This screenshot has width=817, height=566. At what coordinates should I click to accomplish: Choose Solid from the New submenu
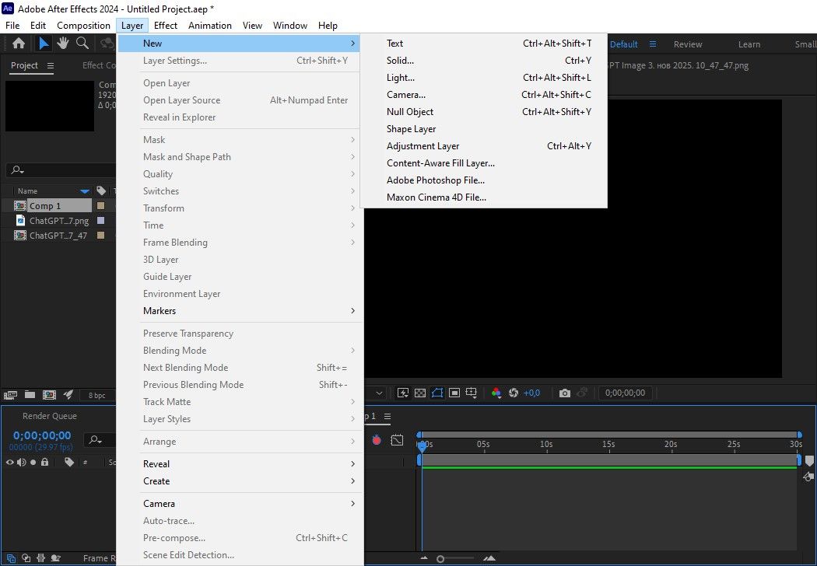coord(399,61)
